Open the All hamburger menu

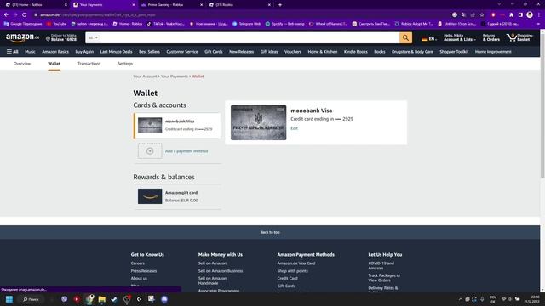point(13,51)
